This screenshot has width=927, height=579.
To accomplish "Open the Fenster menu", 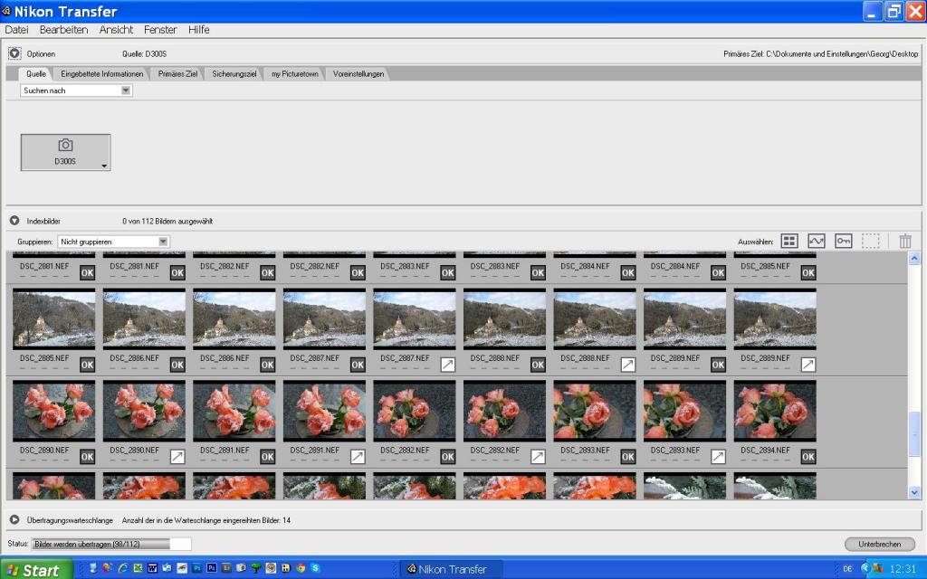I will tap(160, 30).
